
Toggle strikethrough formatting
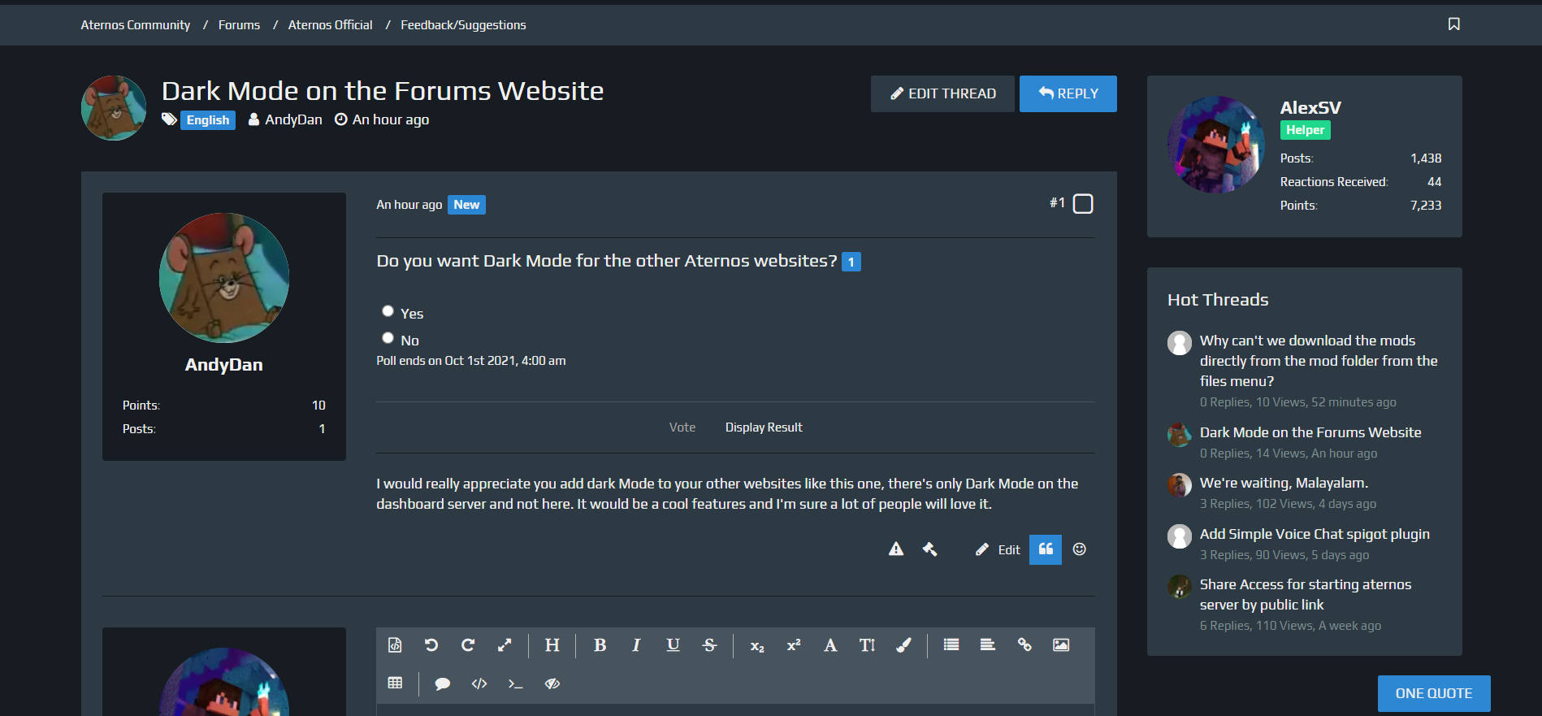pos(710,645)
